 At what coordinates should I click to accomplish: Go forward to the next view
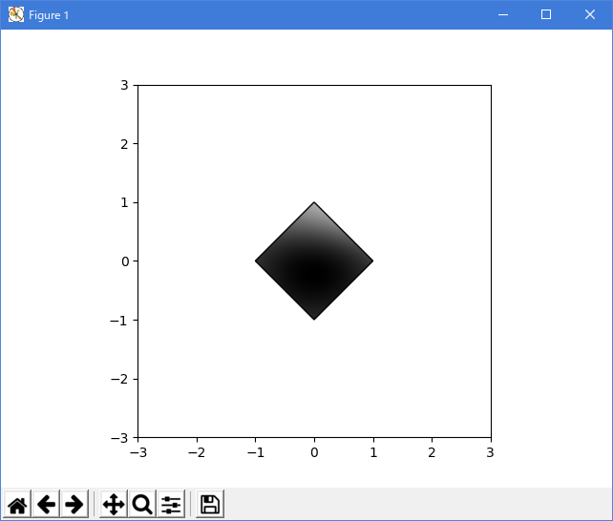pyautogui.click(x=74, y=504)
